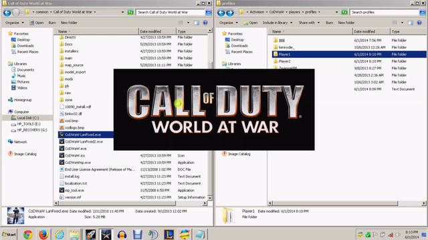Toggle preview pane in left window toolbar

click(197, 23)
